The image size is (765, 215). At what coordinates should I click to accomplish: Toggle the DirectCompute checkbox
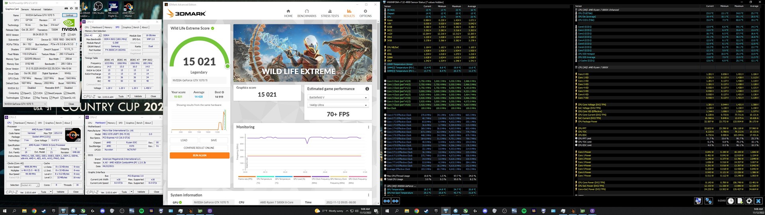[x=46, y=93]
